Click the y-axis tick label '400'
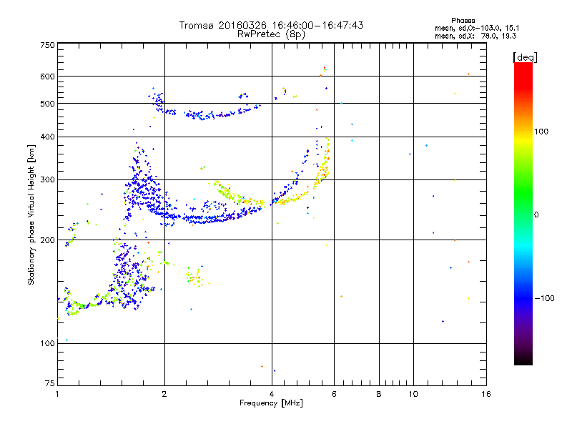This screenshot has width=572, height=429. coord(47,137)
